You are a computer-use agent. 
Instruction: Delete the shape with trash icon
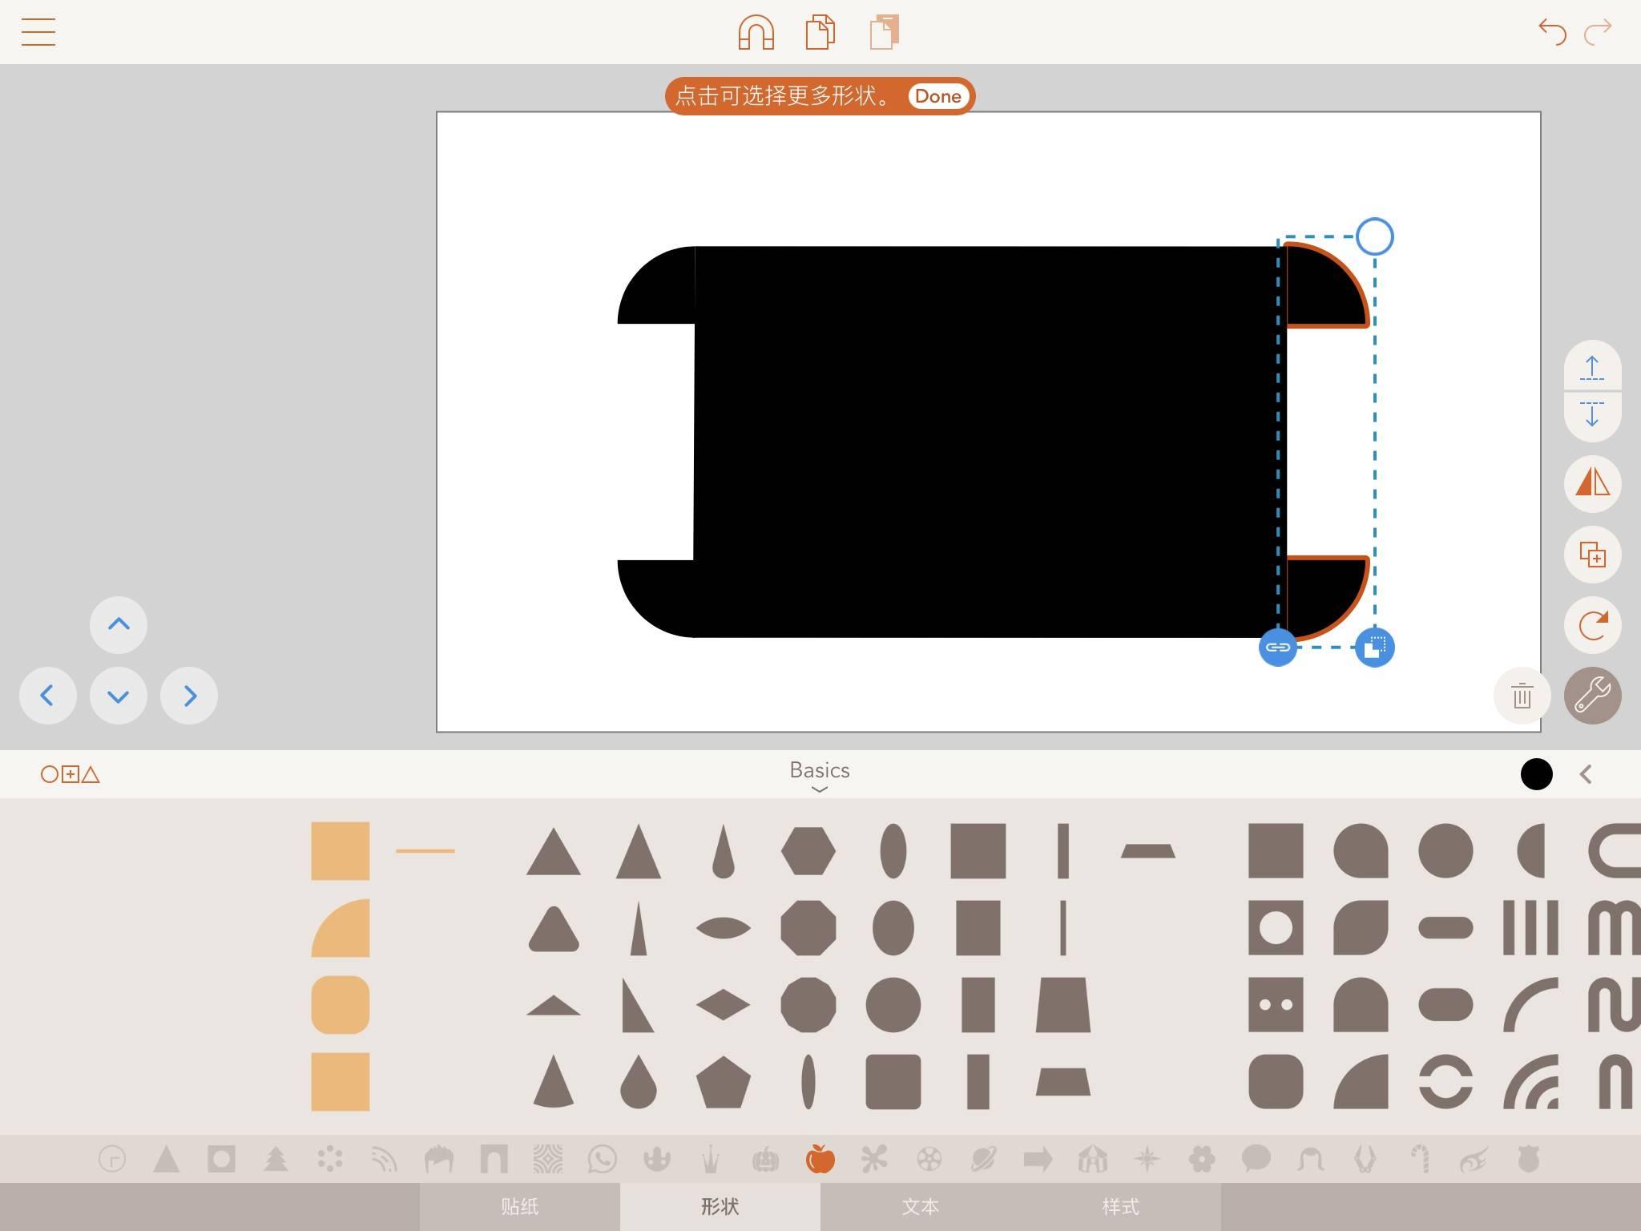1522,695
